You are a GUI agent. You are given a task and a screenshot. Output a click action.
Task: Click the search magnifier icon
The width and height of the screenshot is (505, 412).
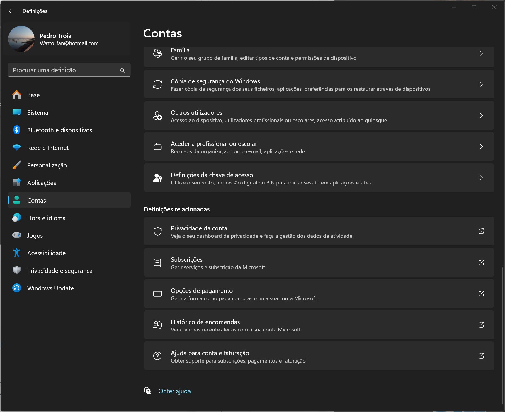coord(123,70)
